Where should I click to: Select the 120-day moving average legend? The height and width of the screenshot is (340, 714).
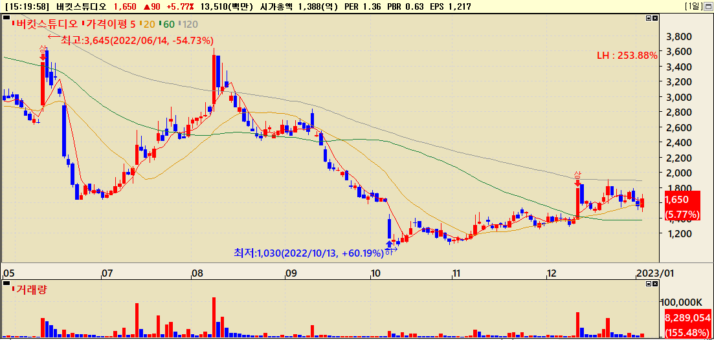point(188,24)
